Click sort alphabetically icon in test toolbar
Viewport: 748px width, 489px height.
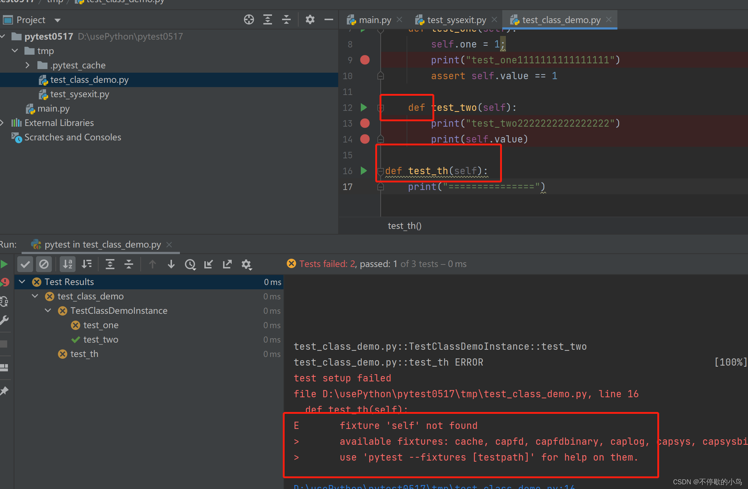68,264
